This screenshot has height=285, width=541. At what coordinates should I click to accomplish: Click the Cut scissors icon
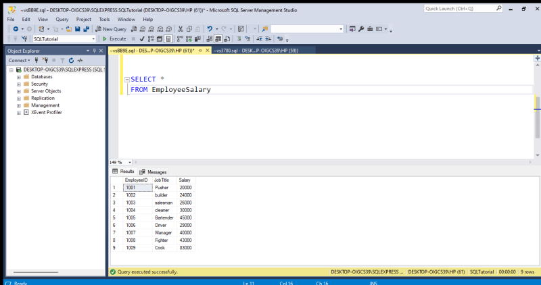point(181,29)
